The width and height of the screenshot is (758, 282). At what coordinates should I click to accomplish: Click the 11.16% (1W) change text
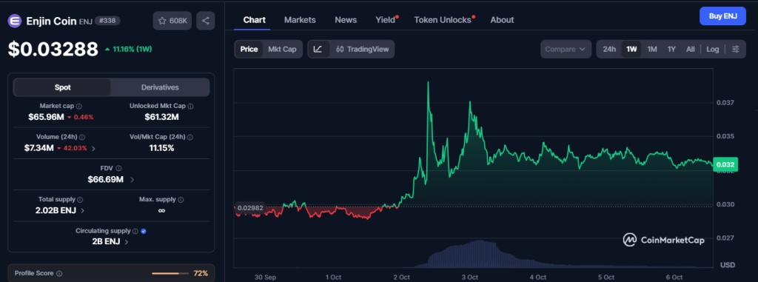click(x=132, y=50)
